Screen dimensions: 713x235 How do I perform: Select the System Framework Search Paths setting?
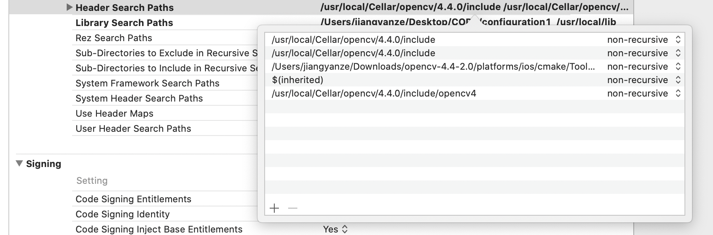(147, 83)
